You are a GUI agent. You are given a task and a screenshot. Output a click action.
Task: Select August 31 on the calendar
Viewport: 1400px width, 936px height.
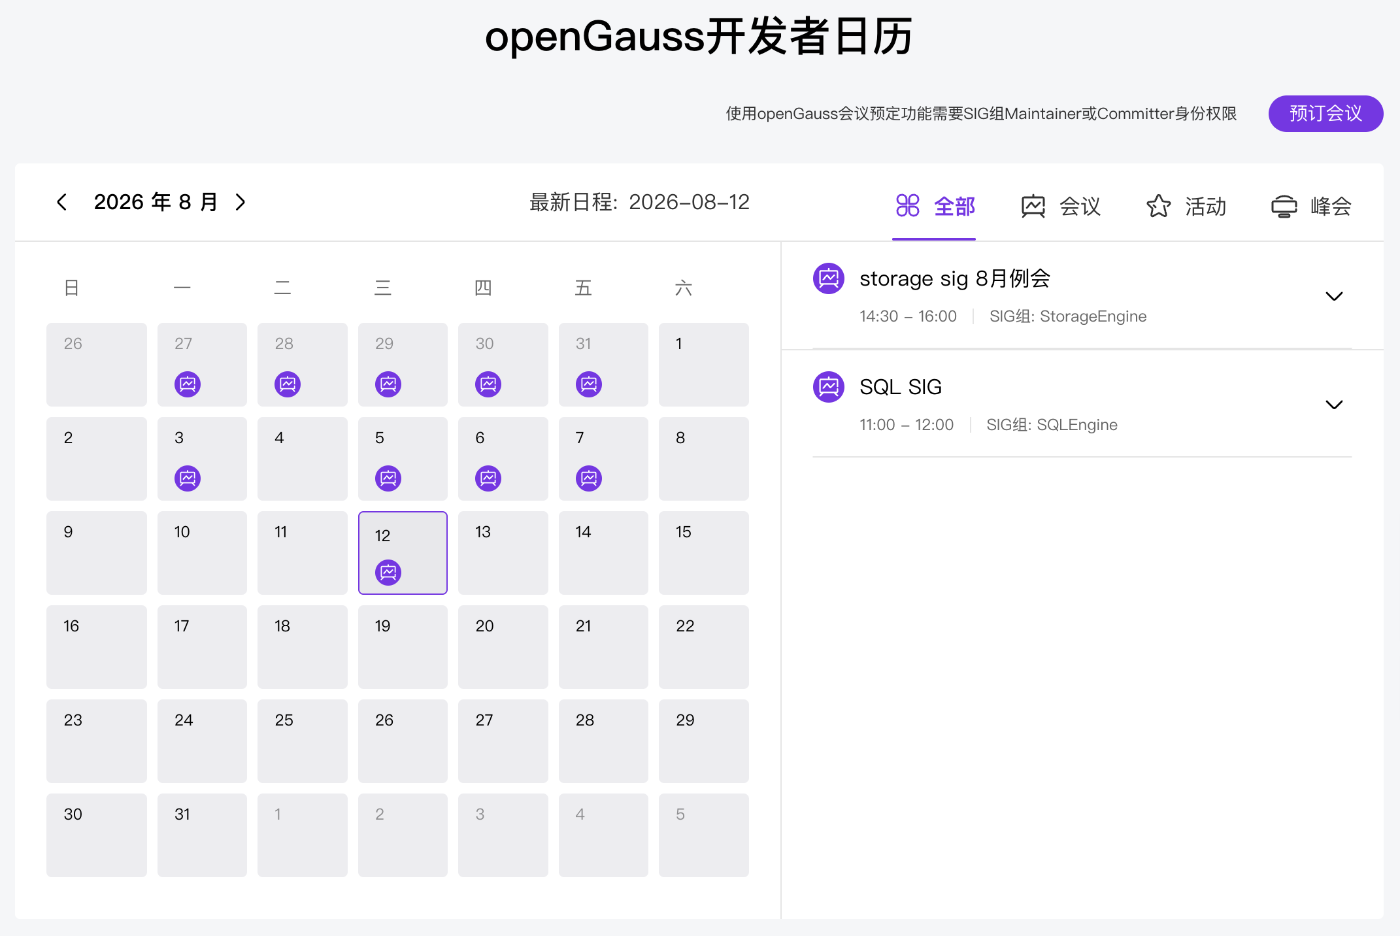pyautogui.click(x=202, y=835)
